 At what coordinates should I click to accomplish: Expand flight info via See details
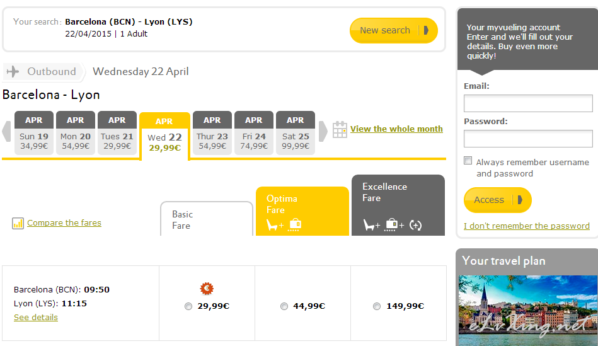point(36,318)
